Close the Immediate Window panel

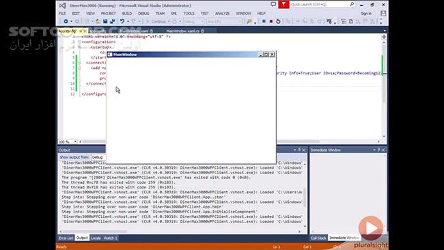383,150
